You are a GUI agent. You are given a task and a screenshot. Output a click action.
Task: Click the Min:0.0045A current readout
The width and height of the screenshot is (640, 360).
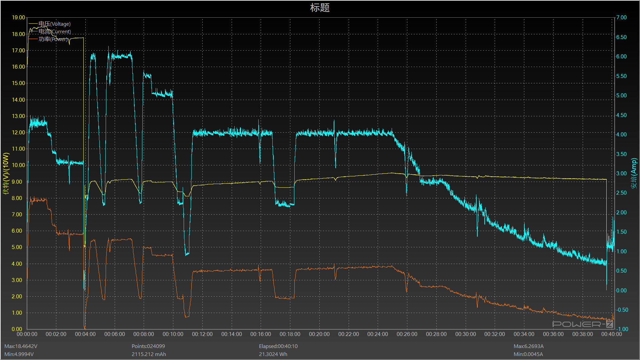528,354
